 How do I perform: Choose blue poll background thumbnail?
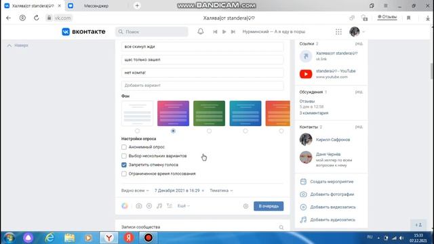tap(245, 113)
